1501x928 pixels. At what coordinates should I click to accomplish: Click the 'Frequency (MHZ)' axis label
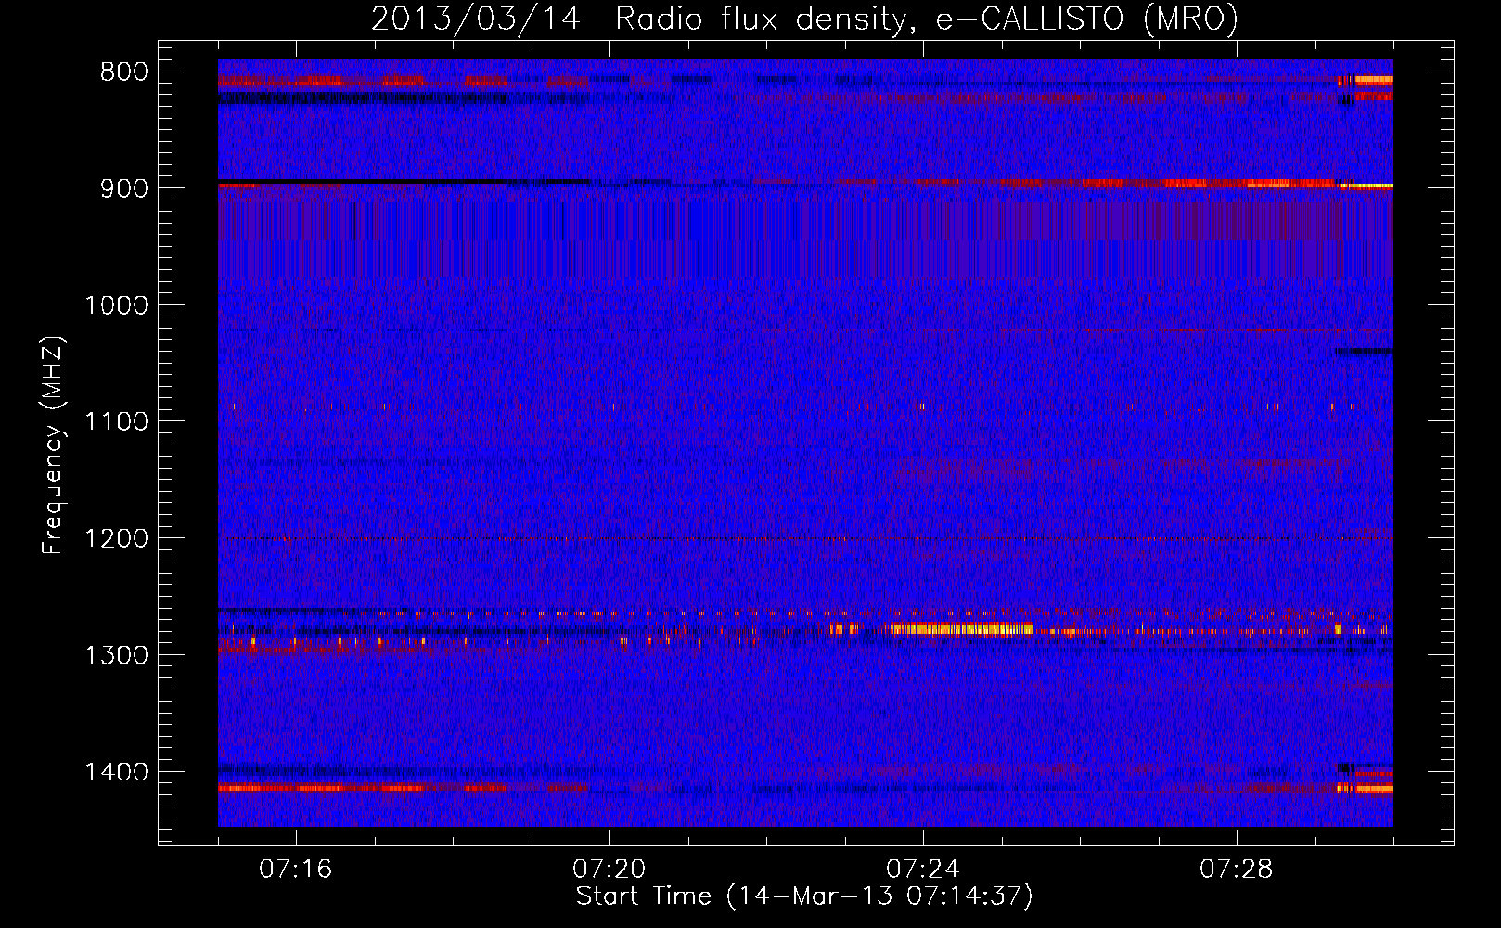(53, 445)
